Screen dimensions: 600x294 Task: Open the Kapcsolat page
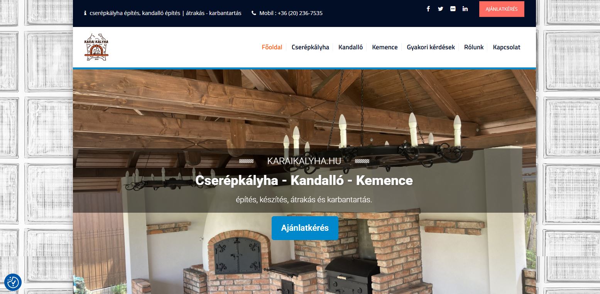507,47
